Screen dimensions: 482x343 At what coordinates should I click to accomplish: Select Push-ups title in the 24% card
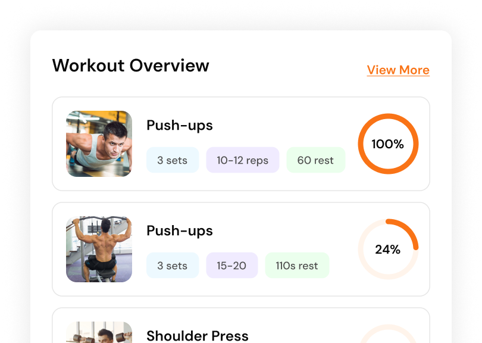pos(180,231)
